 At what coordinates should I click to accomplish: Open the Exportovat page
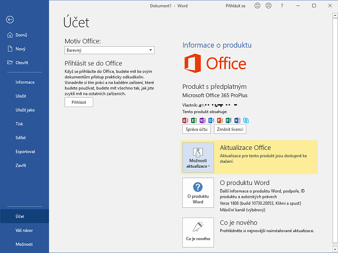pos(25,151)
